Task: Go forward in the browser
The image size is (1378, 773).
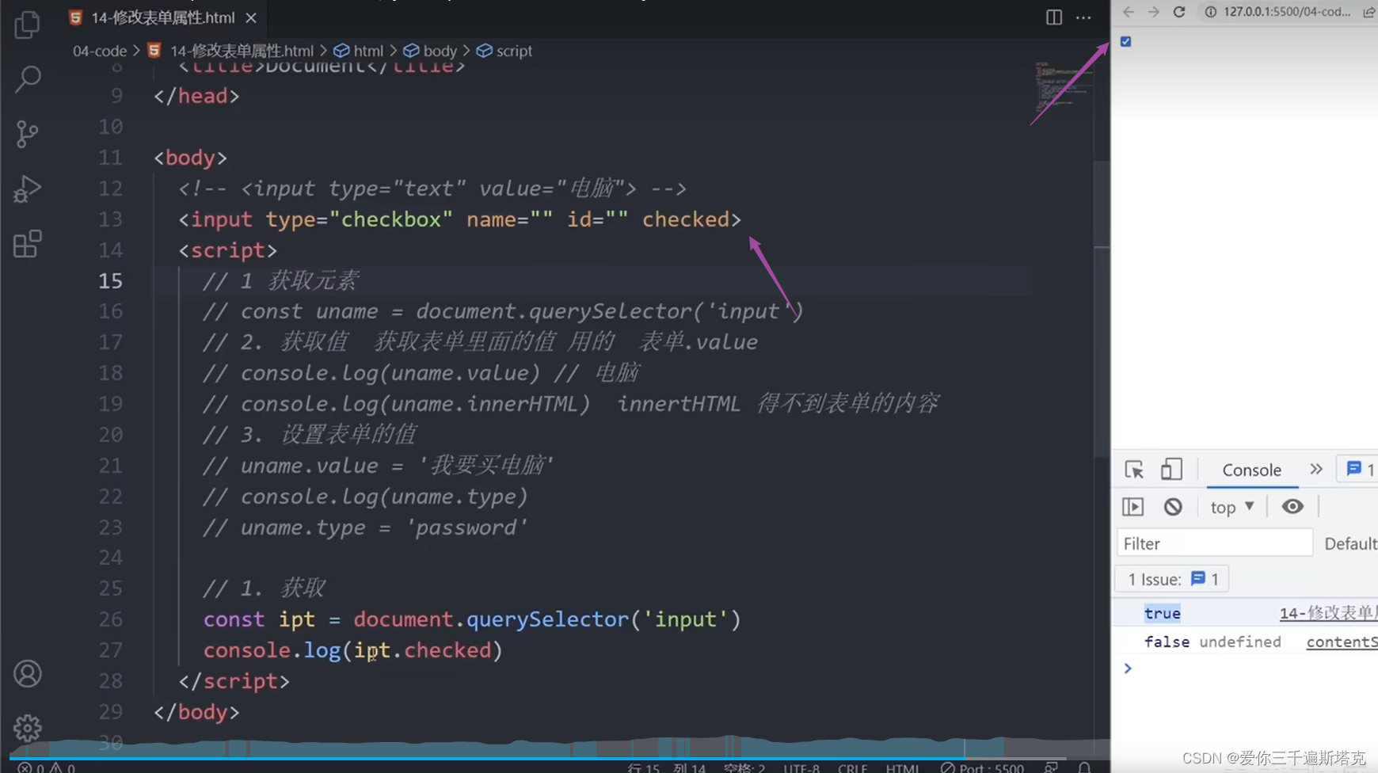Action: [x=1153, y=12]
